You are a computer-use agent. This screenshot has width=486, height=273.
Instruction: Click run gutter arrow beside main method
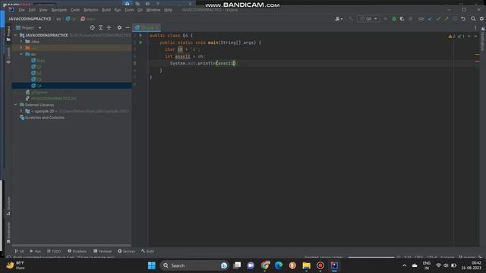pyautogui.click(x=140, y=42)
